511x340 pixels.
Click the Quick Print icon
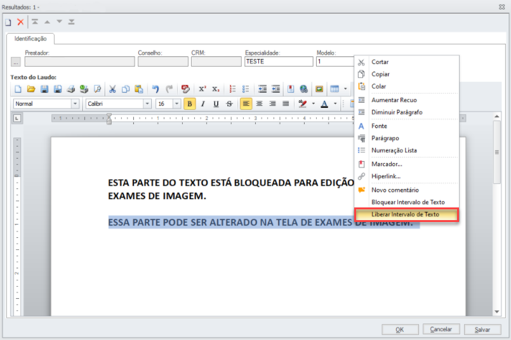[x=84, y=89]
